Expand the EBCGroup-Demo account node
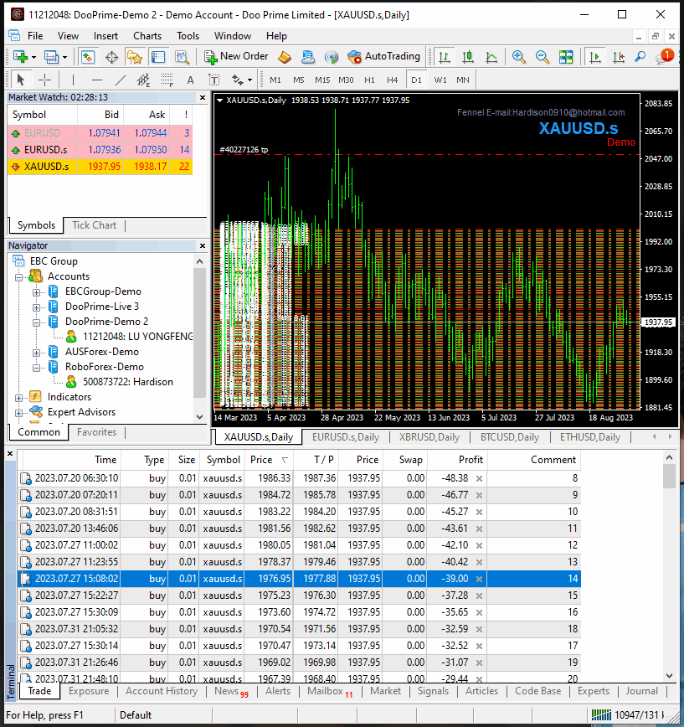The height and width of the screenshot is (727, 684). (x=36, y=291)
